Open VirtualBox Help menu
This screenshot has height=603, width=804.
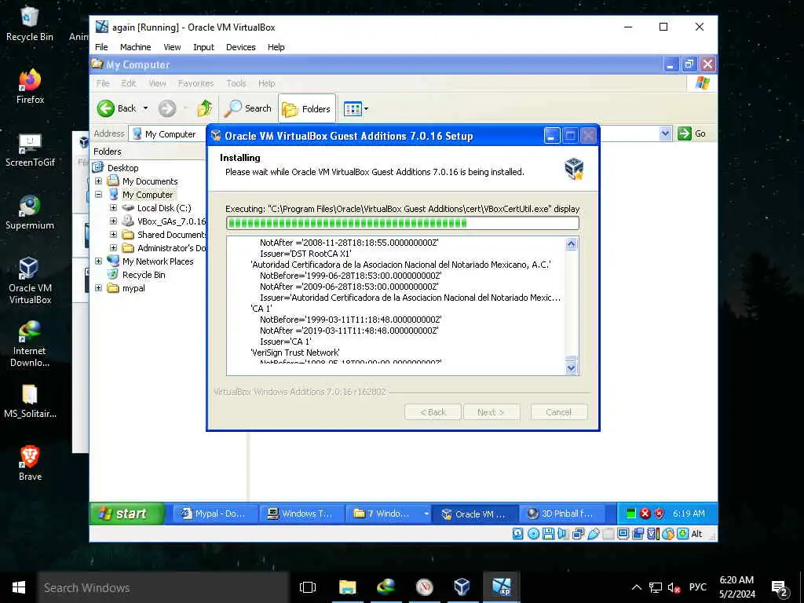(276, 47)
